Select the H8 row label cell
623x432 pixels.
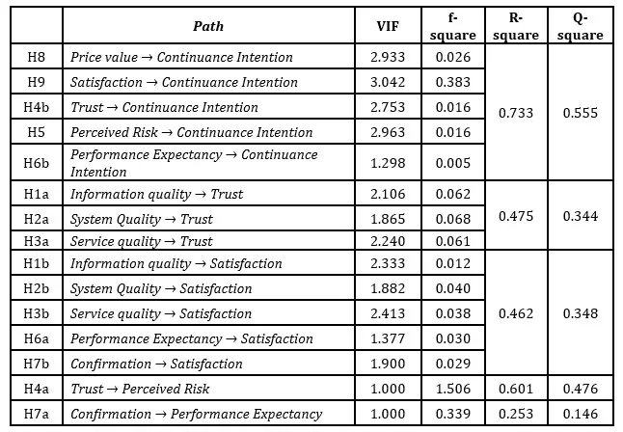36,58
